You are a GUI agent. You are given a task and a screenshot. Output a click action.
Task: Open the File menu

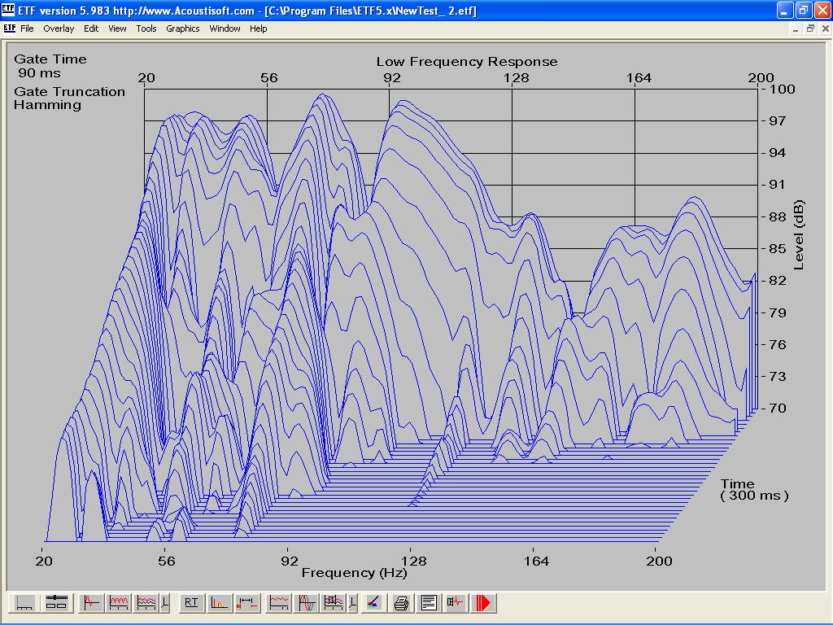[x=27, y=28]
